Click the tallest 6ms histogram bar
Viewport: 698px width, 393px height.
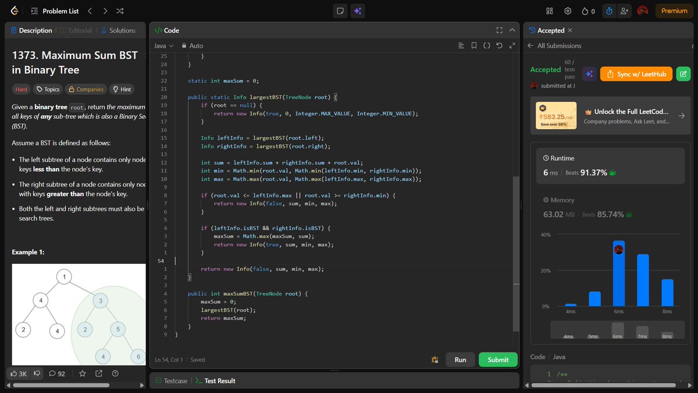[618, 273]
